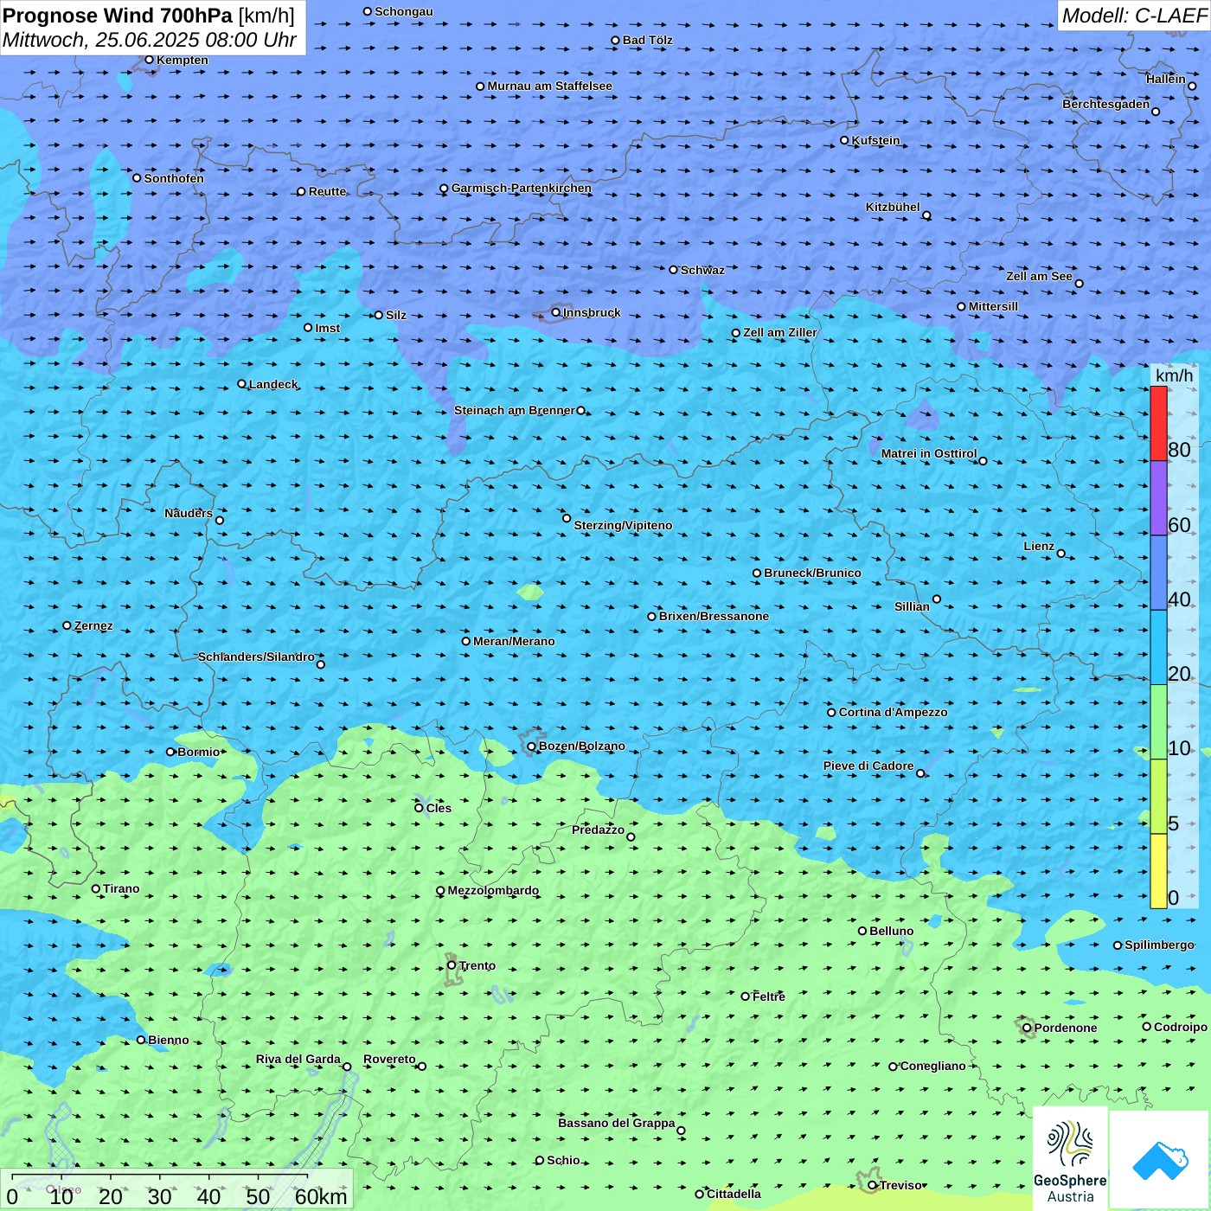Click the 60km scale bar label
The width and height of the screenshot is (1211, 1211).
(321, 1196)
